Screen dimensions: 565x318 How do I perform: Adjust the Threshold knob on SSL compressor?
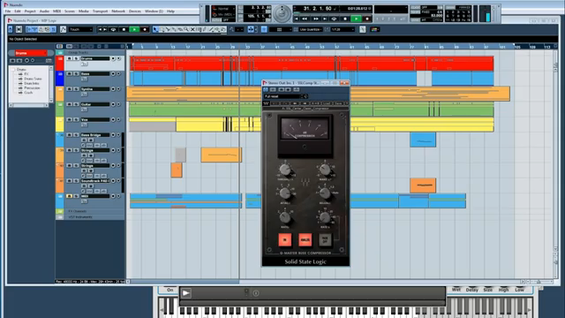click(x=285, y=170)
